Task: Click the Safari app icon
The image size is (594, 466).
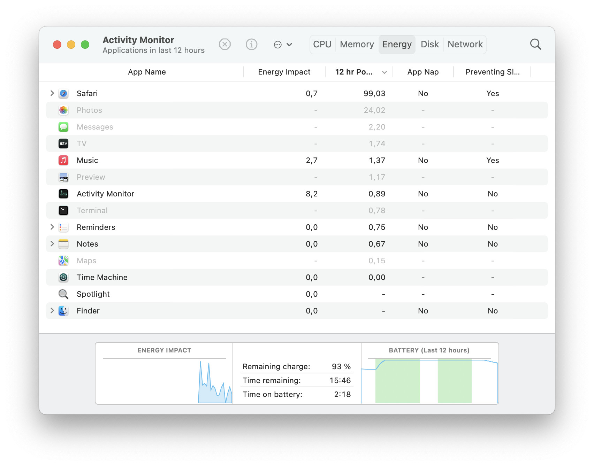Action: (63, 93)
